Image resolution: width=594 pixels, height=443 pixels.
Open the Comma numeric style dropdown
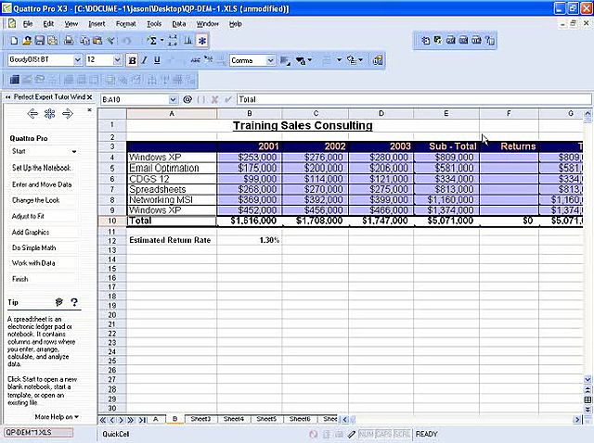pyautogui.click(x=270, y=60)
